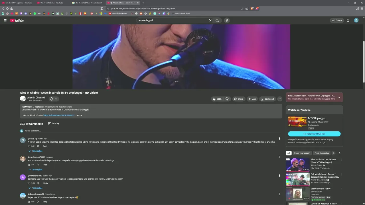
Task: Open the subscription notification bell dropdown
Action: pyautogui.click(x=54, y=99)
